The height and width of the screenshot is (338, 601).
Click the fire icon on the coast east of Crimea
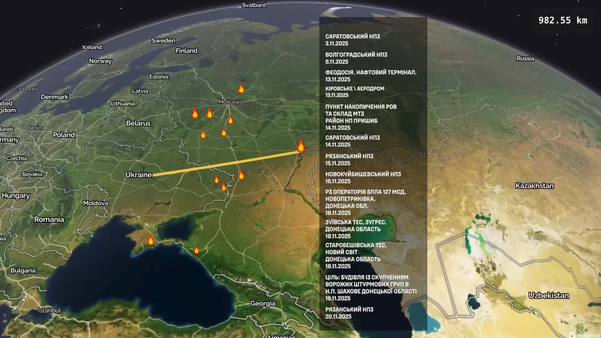[196, 250]
